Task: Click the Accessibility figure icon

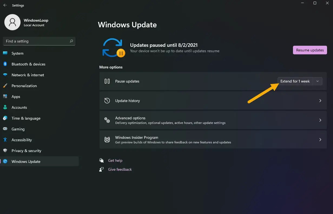Action: click(x=5, y=140)
